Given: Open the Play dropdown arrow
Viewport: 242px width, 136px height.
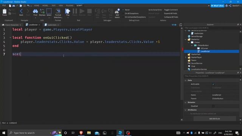Looking at the screenshot, I should (68, 17).
